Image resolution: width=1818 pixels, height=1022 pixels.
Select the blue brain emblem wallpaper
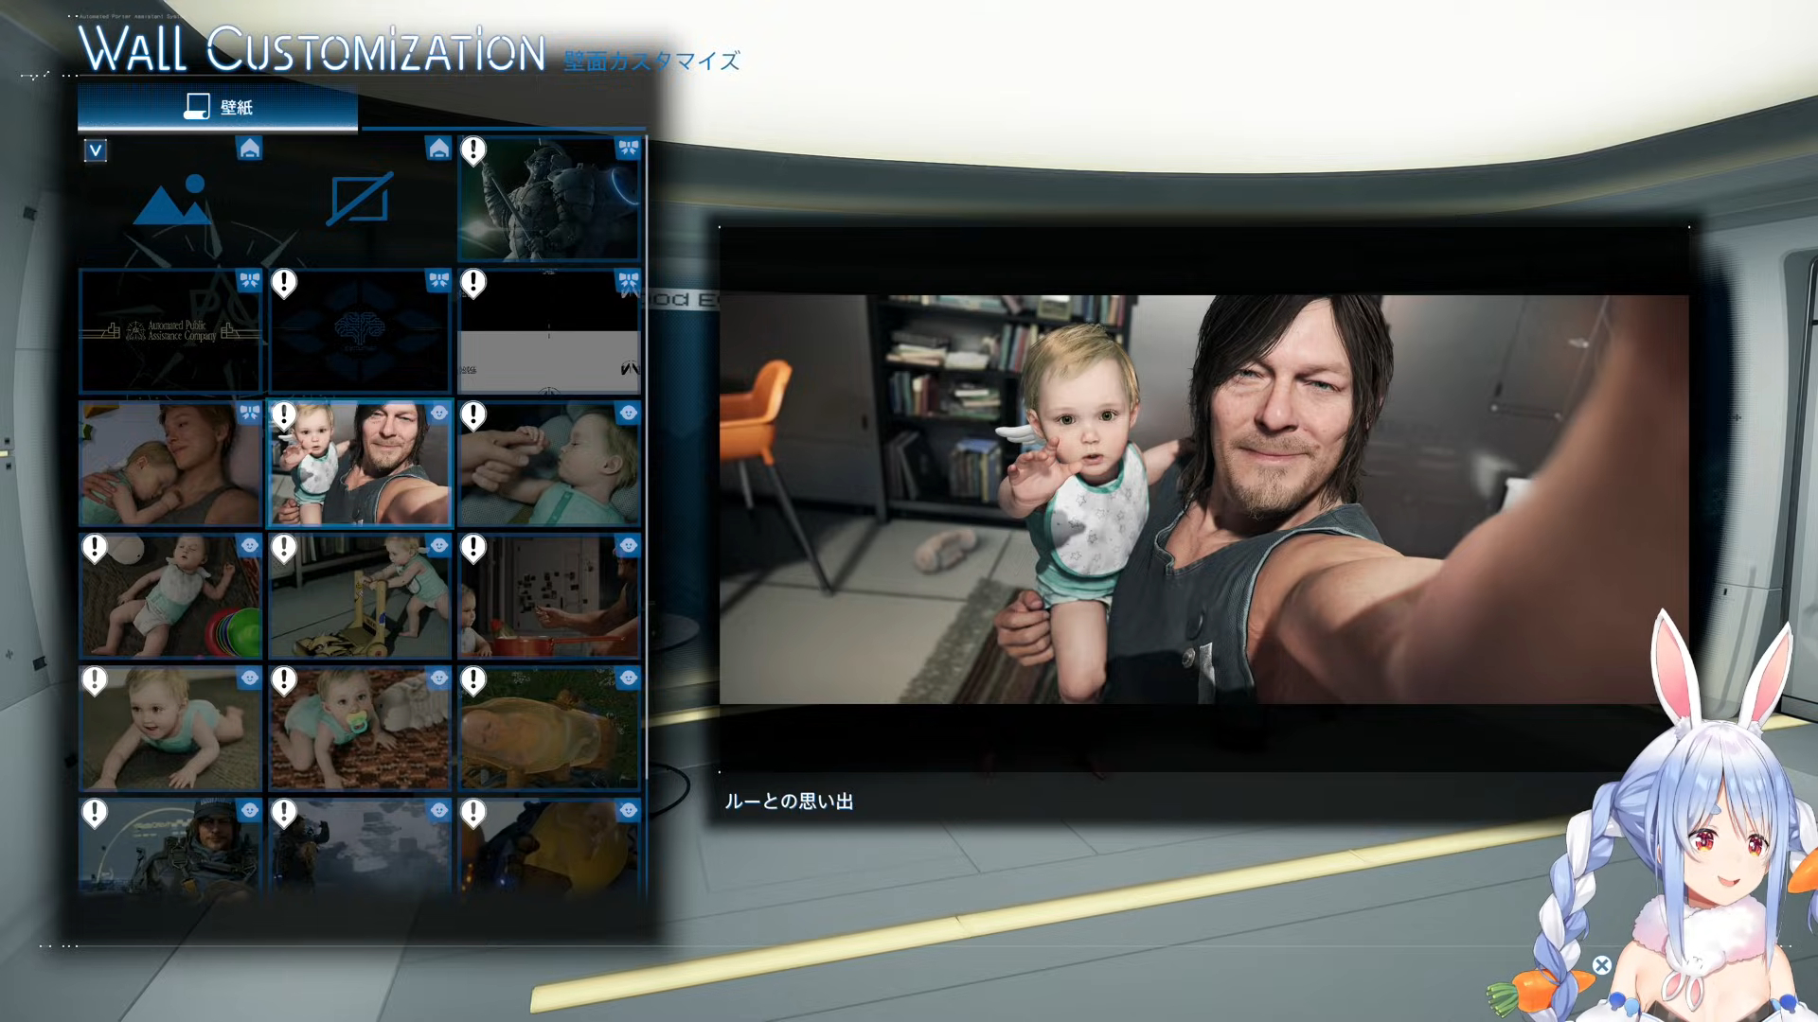(x=360, y=331)
